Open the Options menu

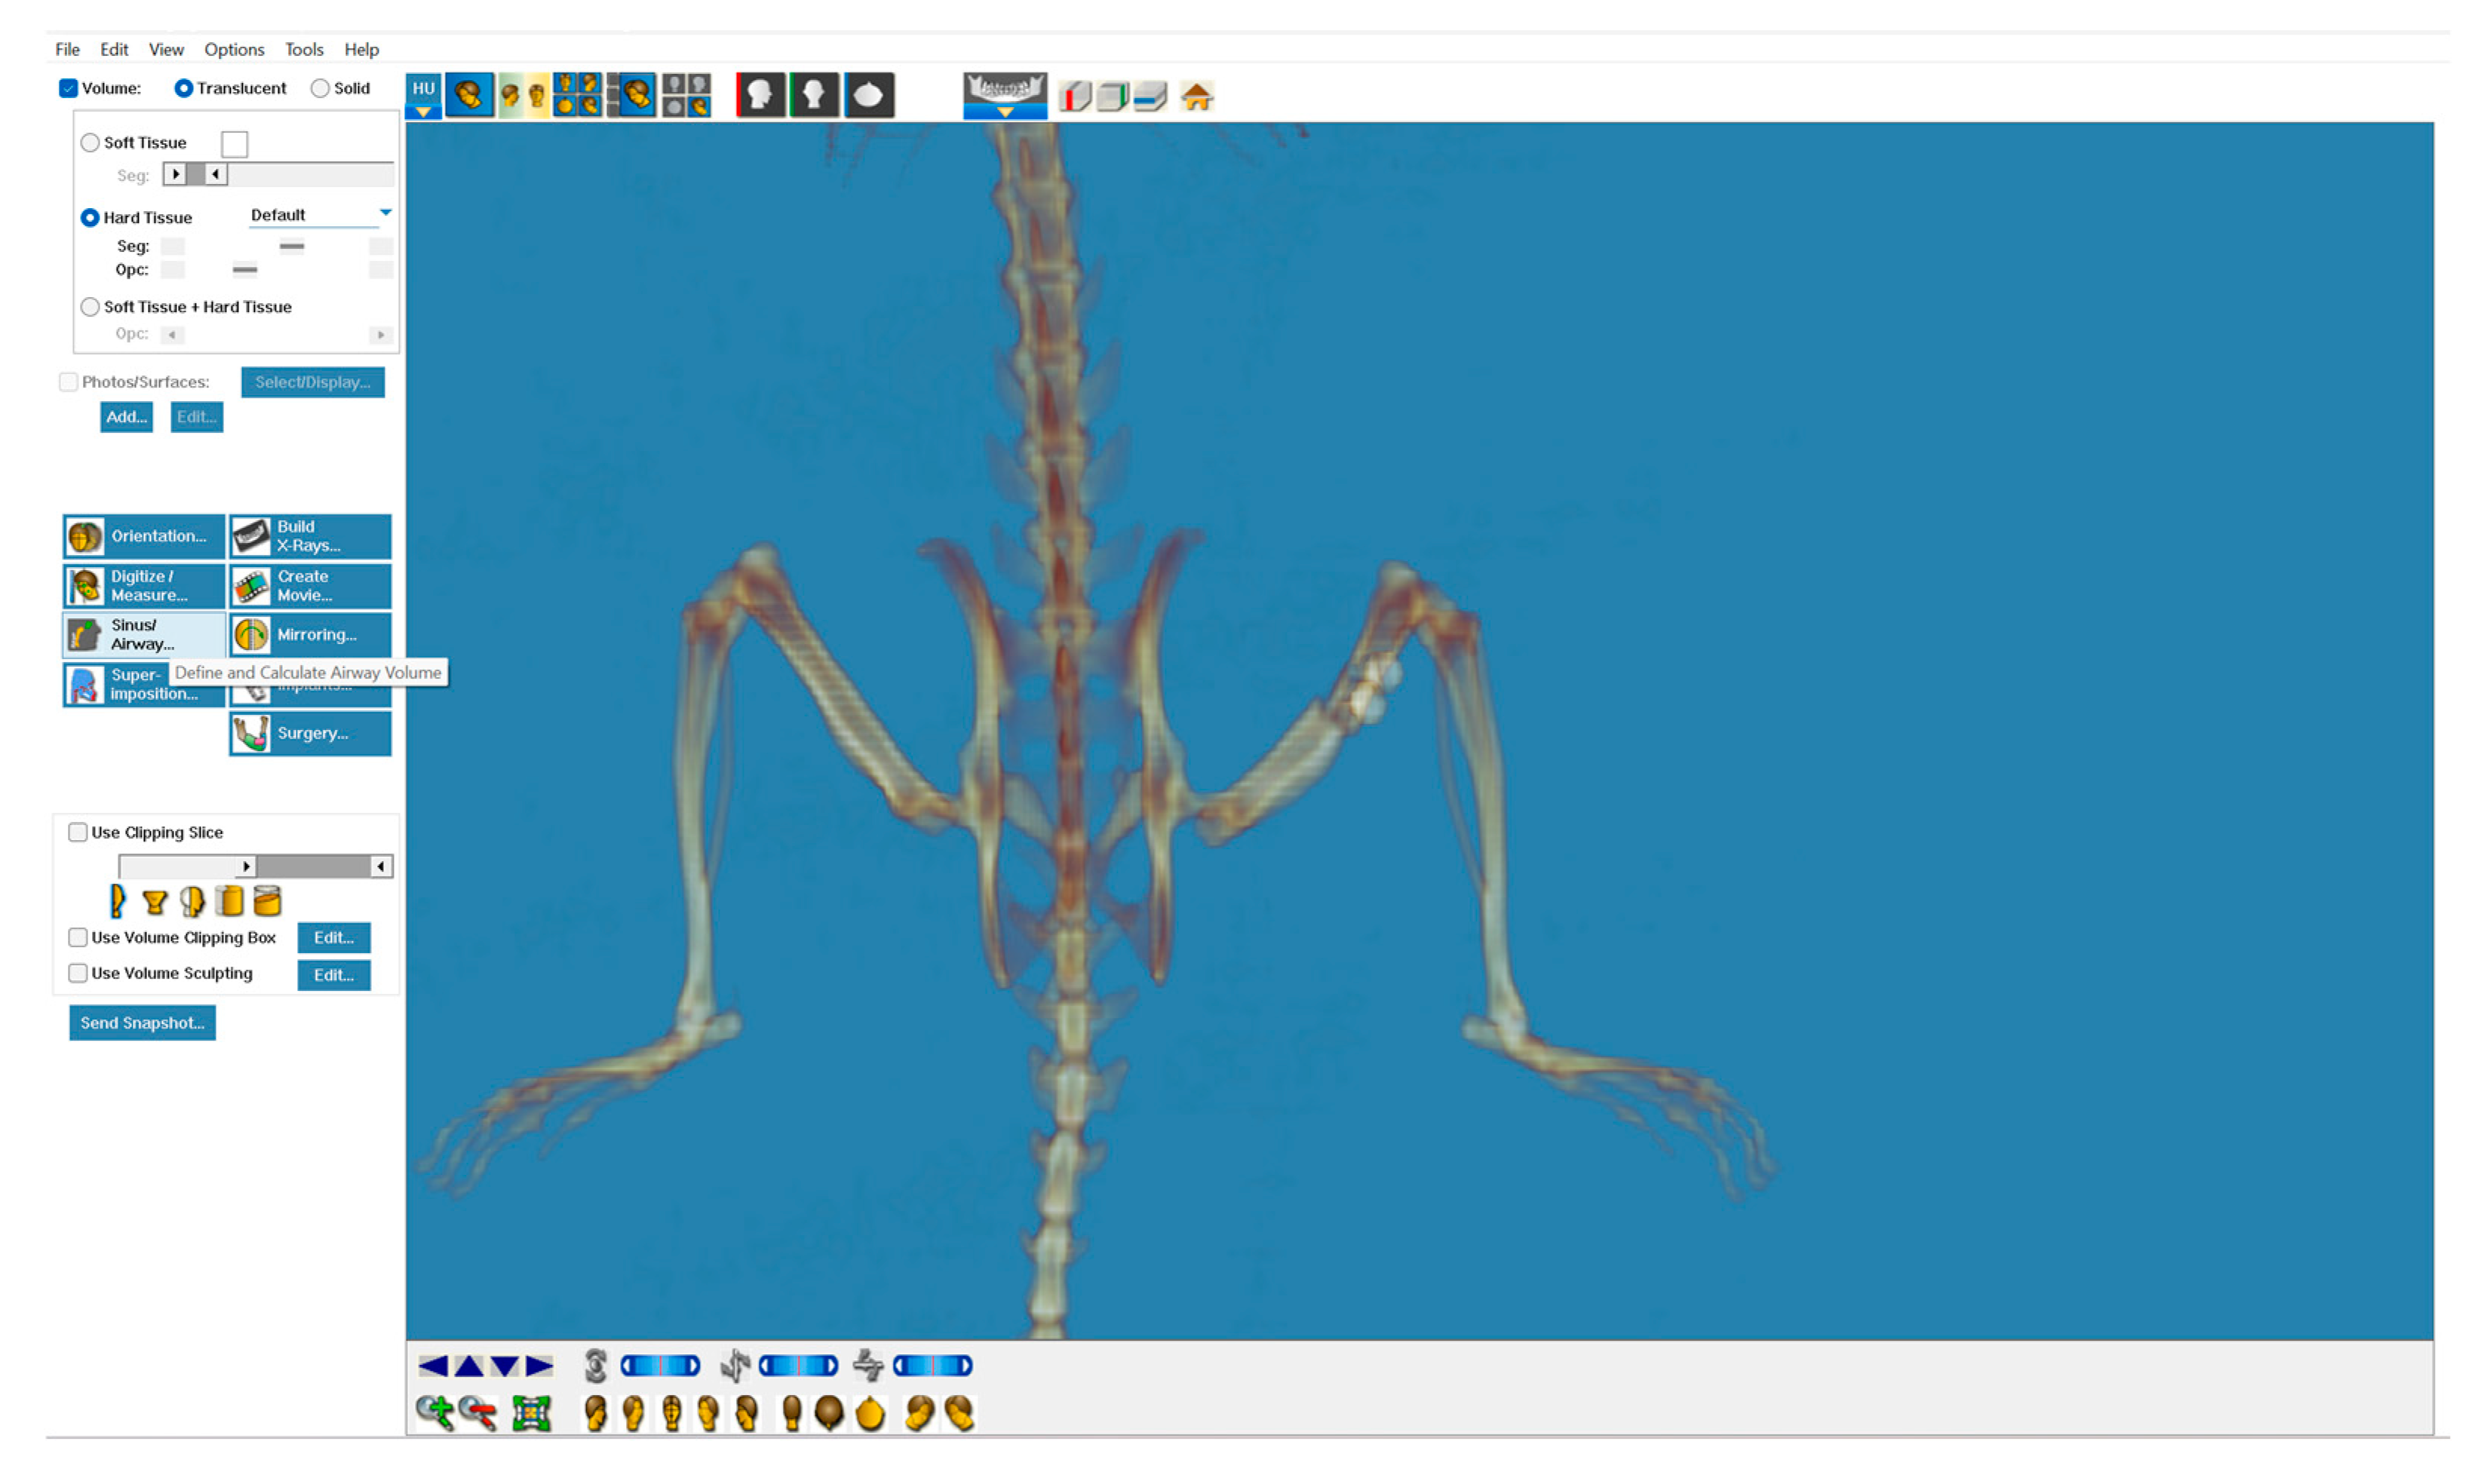(234, 49)
